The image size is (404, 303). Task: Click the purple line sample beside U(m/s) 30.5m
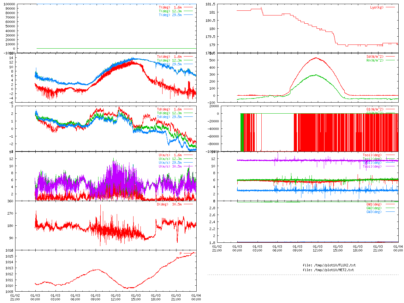click(x=188, y=167)
